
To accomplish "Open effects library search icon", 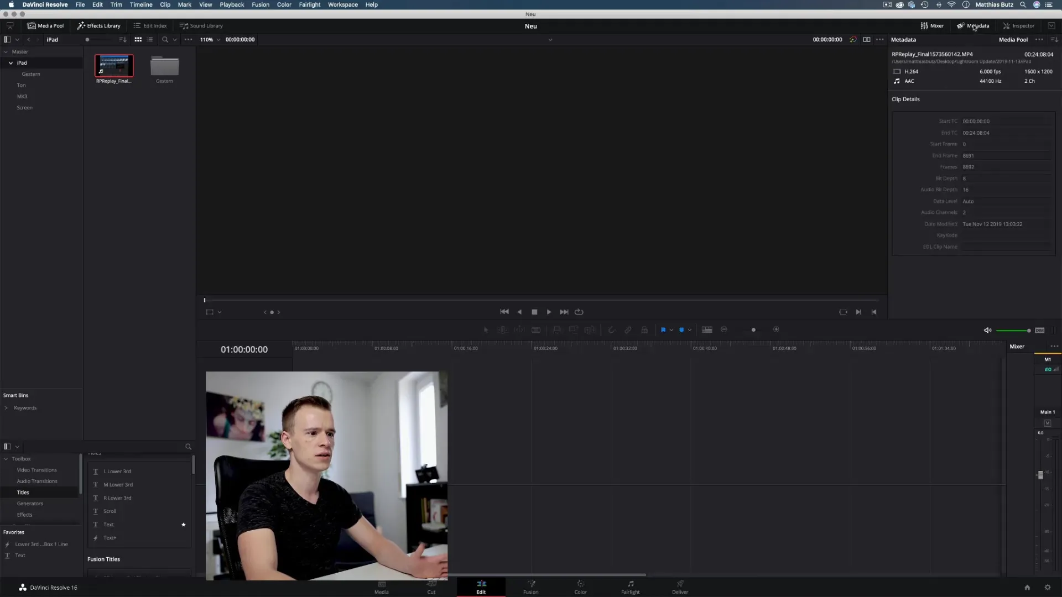I will coord(188,447).
